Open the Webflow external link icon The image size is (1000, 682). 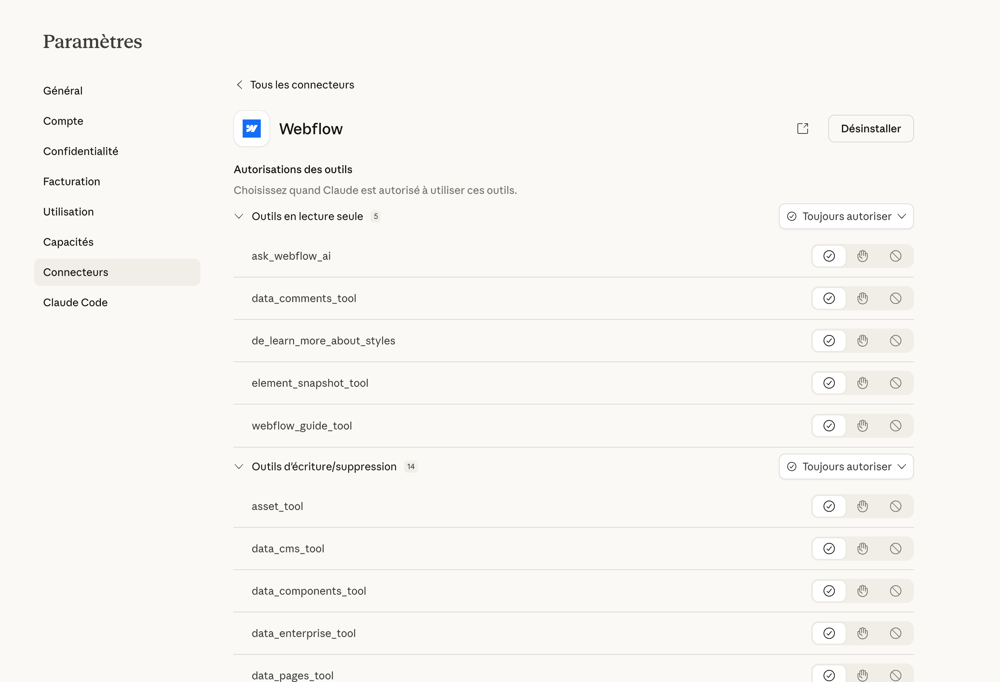[x=802, y=128]
